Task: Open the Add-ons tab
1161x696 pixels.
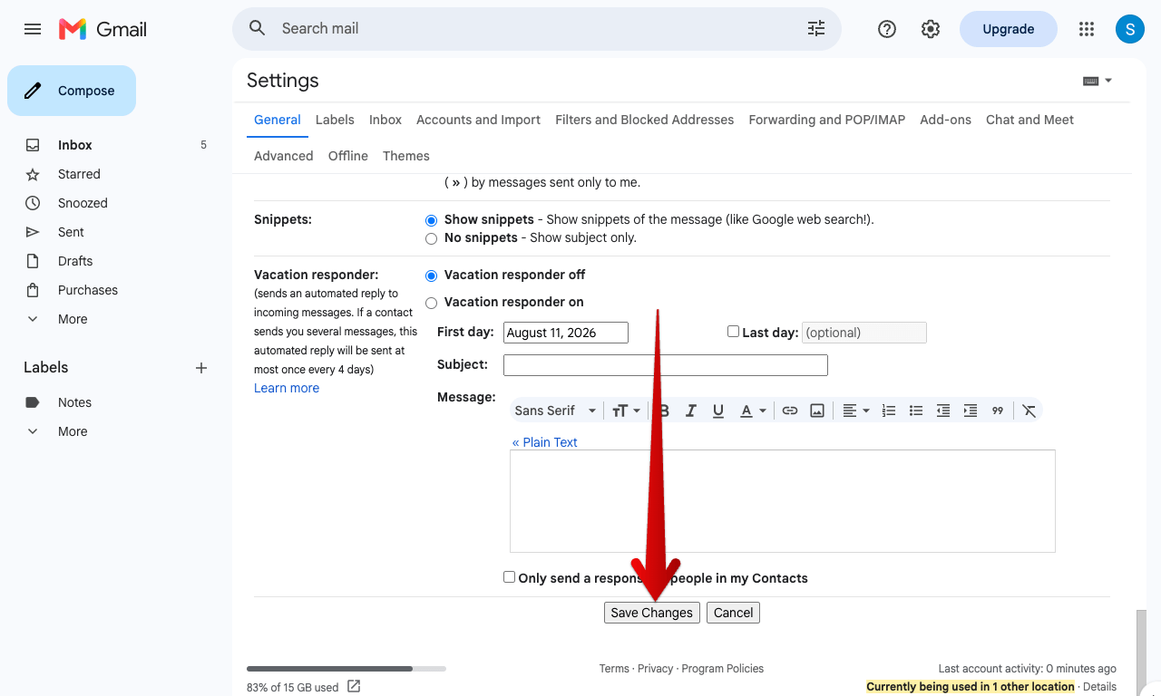Action: pos(945,120)
